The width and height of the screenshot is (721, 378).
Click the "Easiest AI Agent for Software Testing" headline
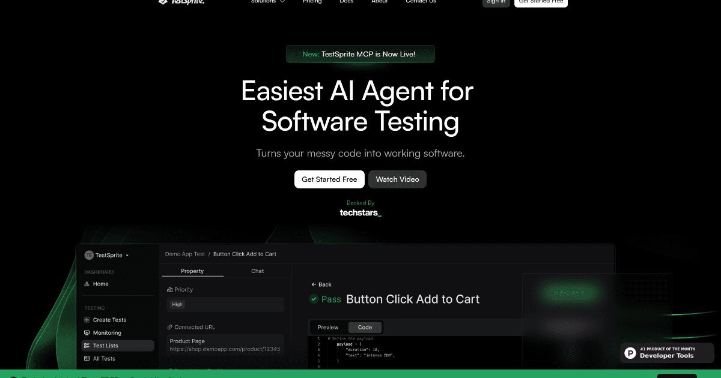(x=357, y=106)
